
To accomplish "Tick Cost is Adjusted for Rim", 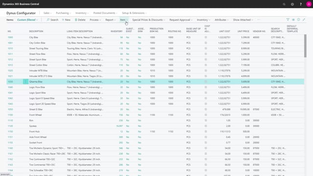I will pos(206,121).
